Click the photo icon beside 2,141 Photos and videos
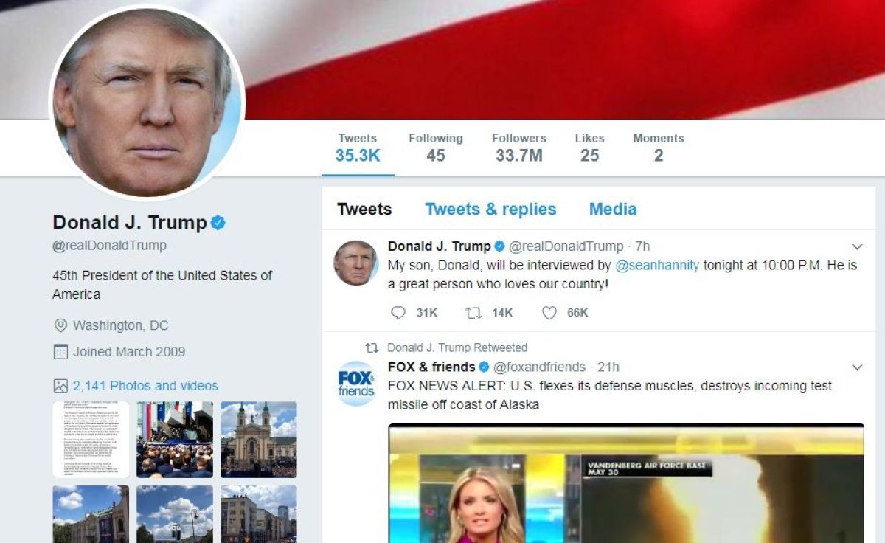 (60, 386)
